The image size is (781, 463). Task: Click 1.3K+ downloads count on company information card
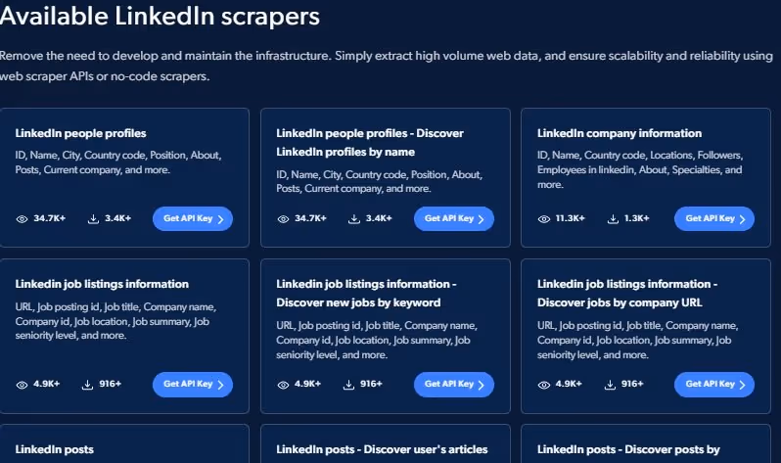point(636,218)
